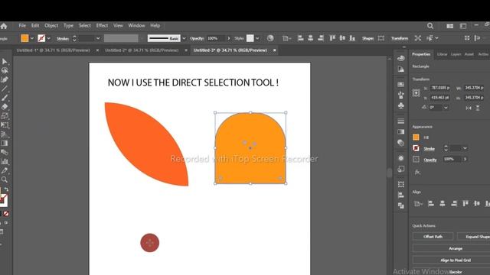Toggle Flip Horizontal in the Transform section
Image resolution: width=490 pixels, height=275 pixels.
468,108
